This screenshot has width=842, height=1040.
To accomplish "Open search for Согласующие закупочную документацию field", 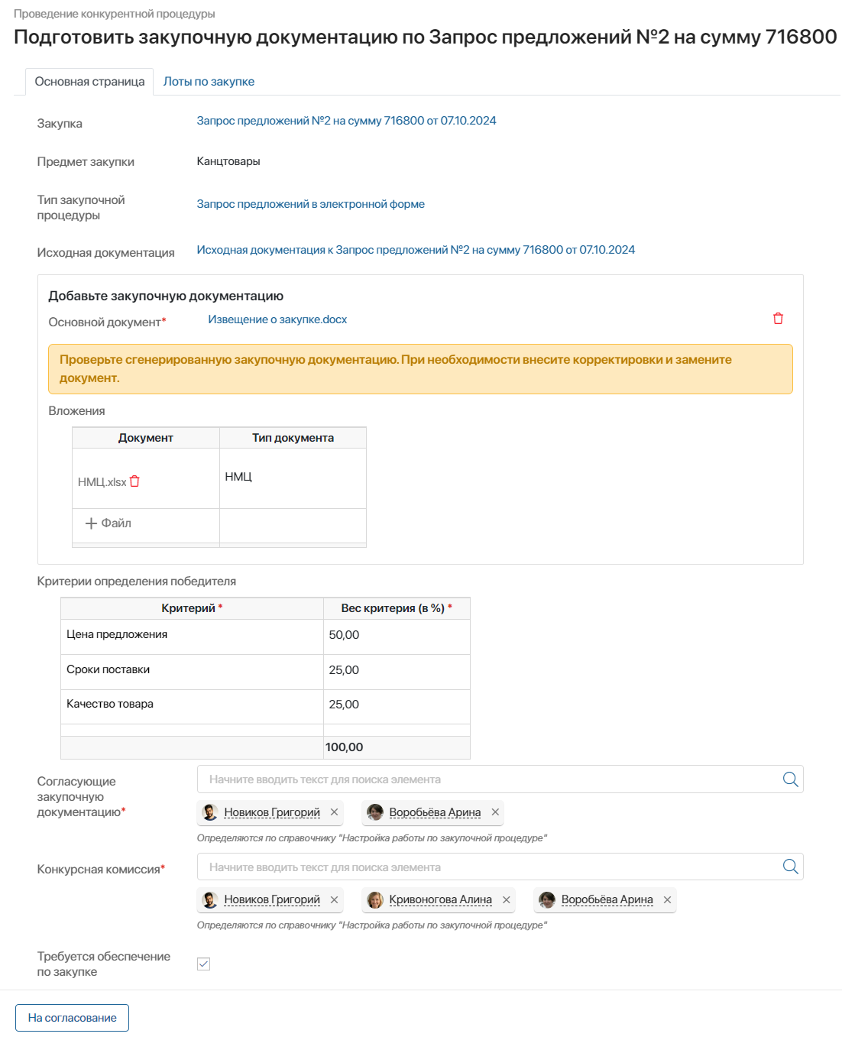I will 789,779.
